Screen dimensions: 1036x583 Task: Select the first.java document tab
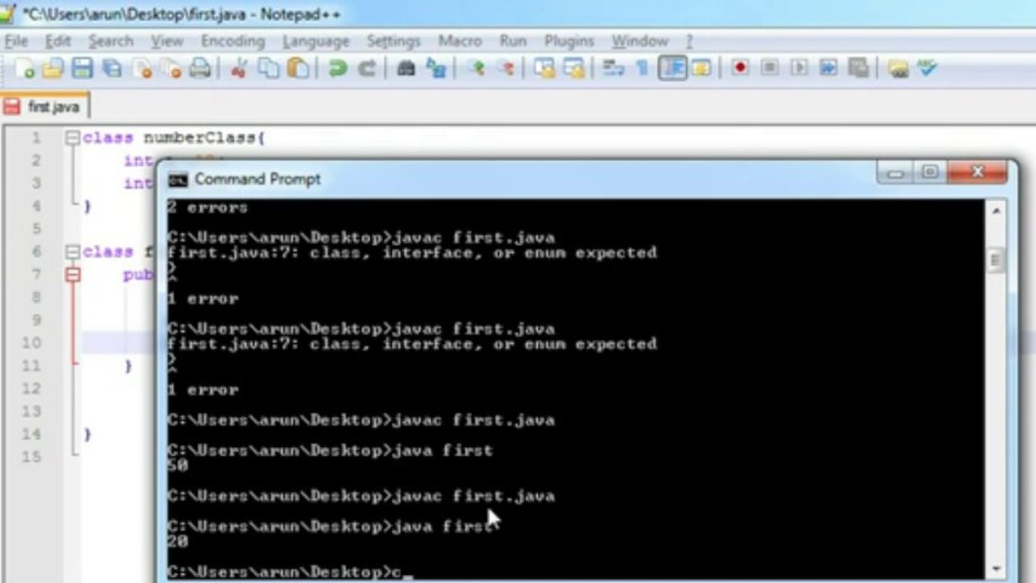click(x=45, y=106)
